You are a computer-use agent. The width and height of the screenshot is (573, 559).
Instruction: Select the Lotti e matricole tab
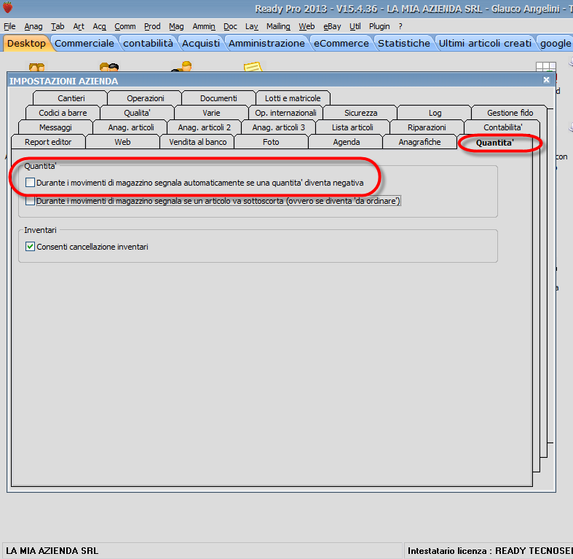click(293, 98)
